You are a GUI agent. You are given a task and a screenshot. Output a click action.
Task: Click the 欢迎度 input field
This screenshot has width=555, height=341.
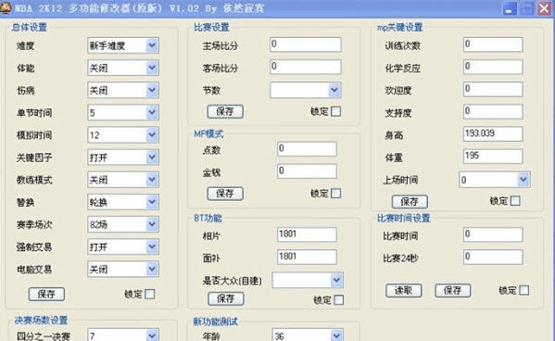coord(493,89)
